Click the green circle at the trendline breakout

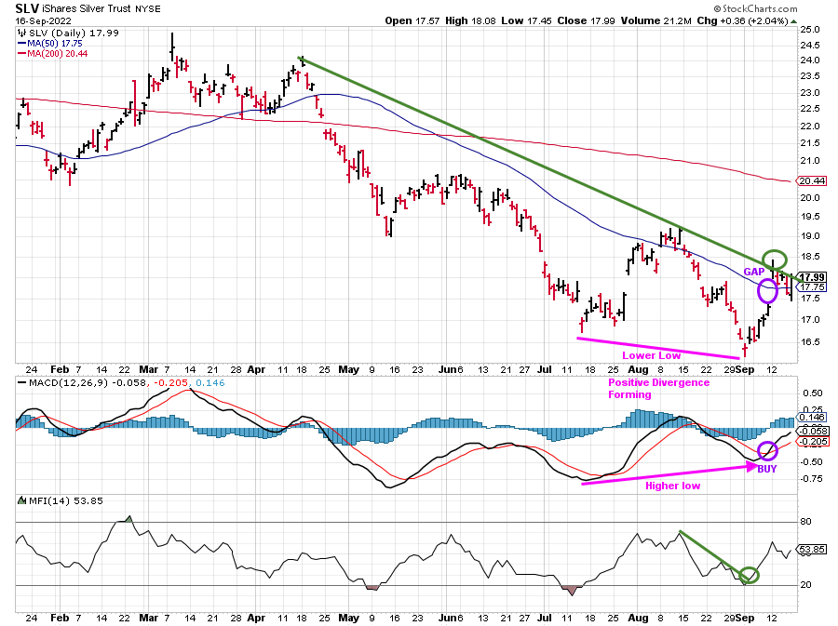[x=775, y=260]
